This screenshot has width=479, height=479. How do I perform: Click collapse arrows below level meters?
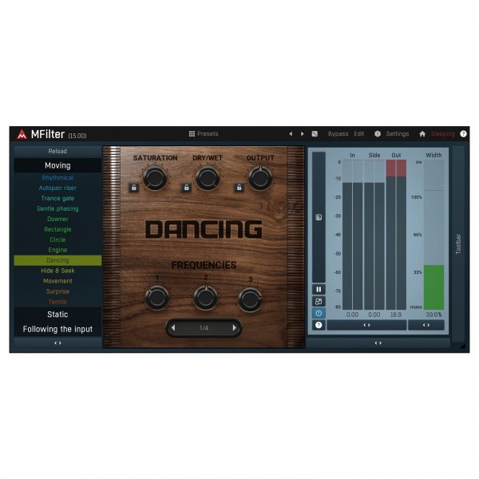(366, 325)
